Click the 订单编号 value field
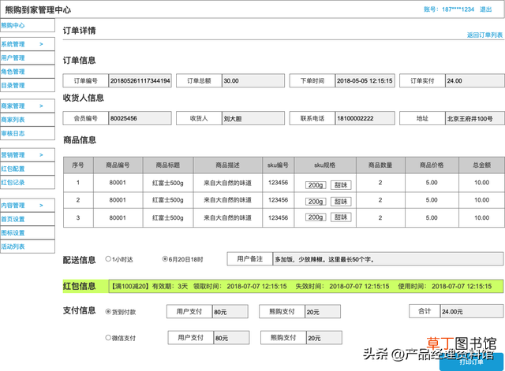The width and height of the screenshot is (505, 371). point(140,80)
